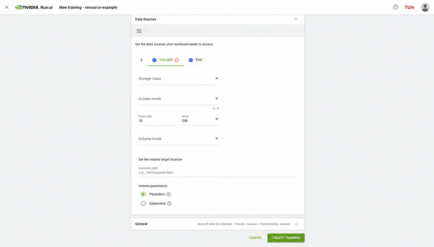Collapse the Data Sources section
Screen dimensions: 434x247
(296, 19)
